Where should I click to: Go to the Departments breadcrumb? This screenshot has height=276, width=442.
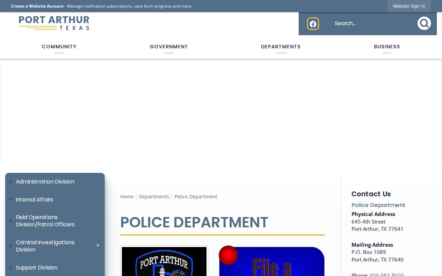coord(154,197)
